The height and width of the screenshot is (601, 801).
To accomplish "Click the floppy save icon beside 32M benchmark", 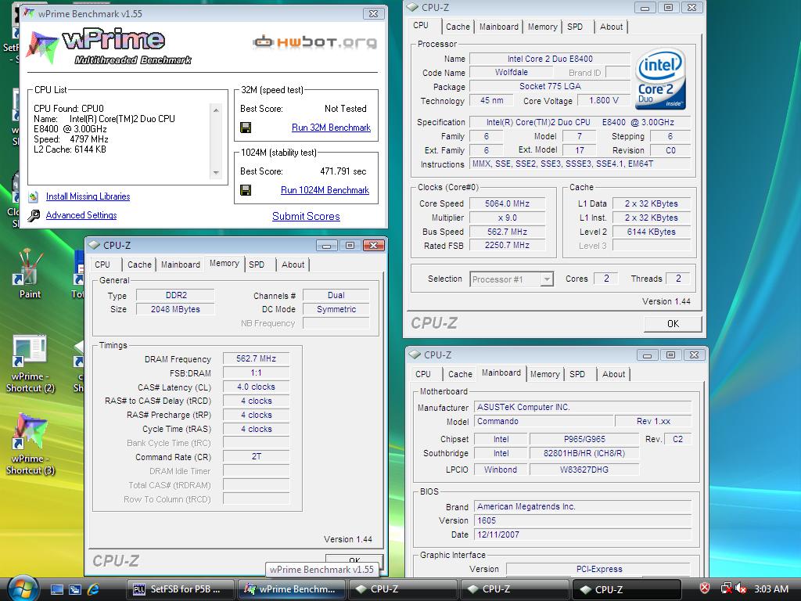I will click(x=246, y=128).
